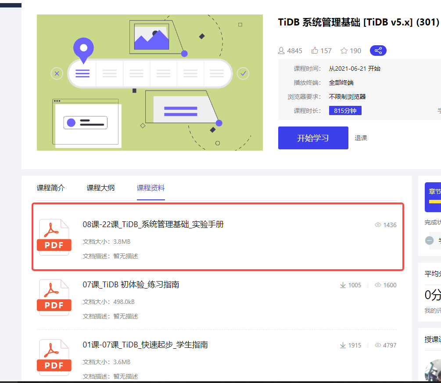The image size is (441, 383).
Task: Click download count 1915
Action: pos(355,345)
